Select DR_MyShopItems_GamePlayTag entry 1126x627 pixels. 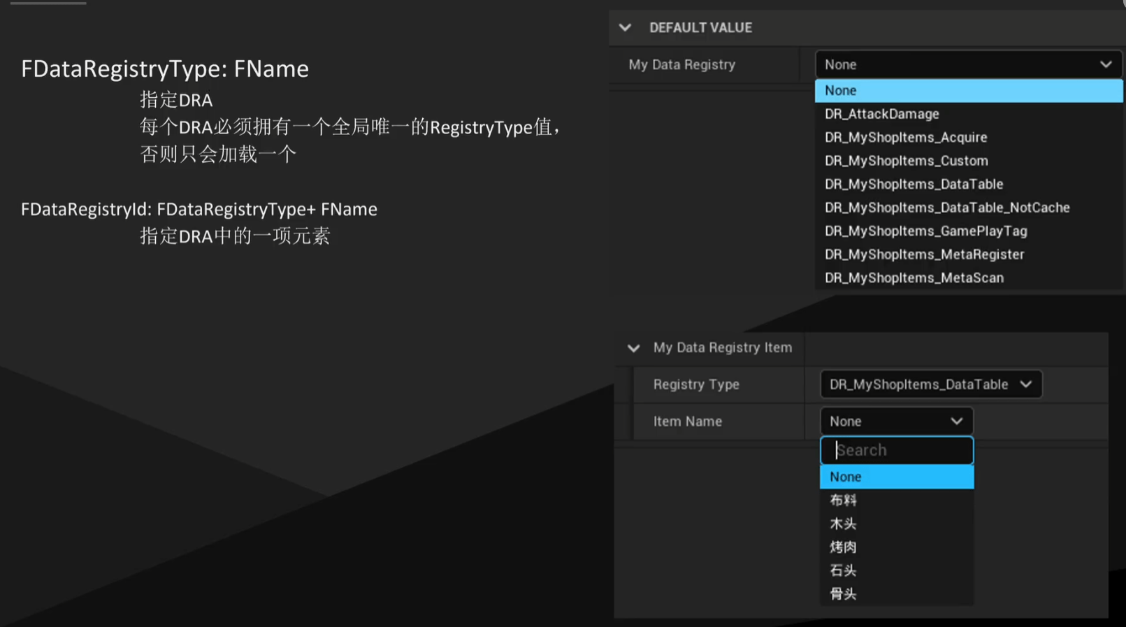click(x=925, y=231)
